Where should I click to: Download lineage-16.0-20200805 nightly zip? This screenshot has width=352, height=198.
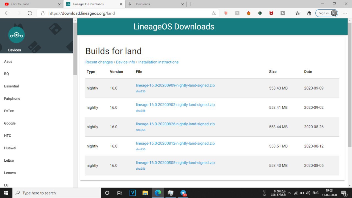pos(175,162)
